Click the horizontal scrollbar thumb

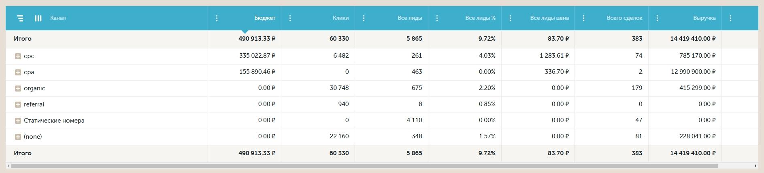pos(364,166)
